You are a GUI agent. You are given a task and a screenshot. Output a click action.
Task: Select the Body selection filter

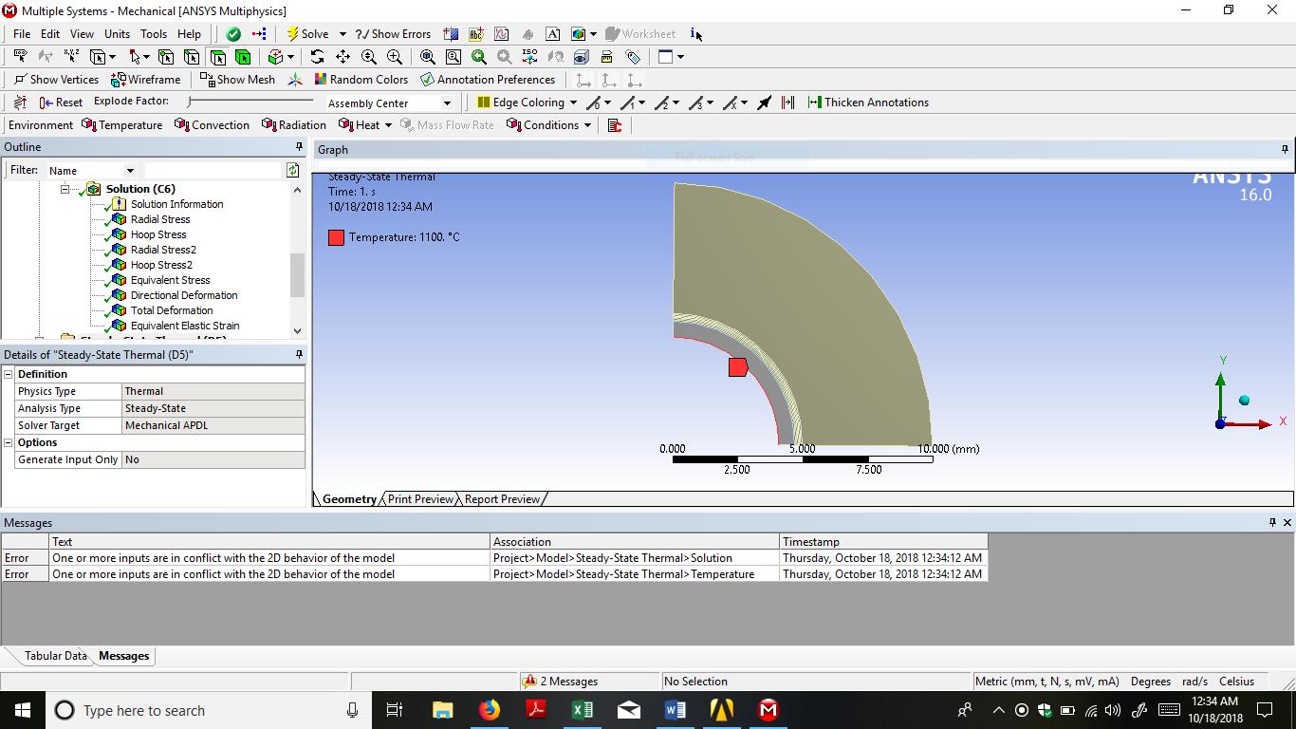243,57
